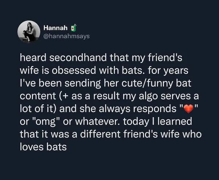Open Hannah's profile picture avatar
Screen dimensions: 219x180
(29, 31)
